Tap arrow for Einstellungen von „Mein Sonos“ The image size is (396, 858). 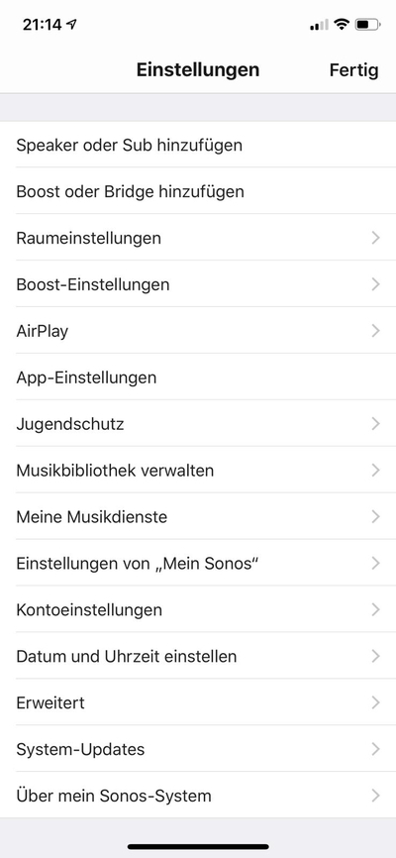(x=375, y=564)
